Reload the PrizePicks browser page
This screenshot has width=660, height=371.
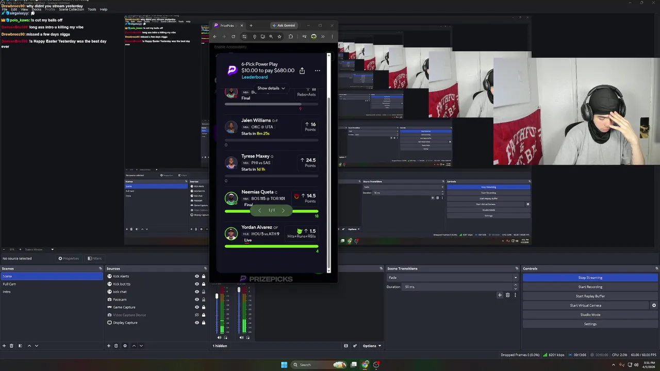tap(233, 37)
